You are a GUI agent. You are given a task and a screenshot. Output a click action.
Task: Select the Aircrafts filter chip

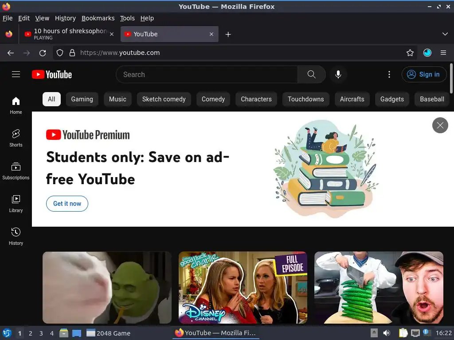pos(352,99)
